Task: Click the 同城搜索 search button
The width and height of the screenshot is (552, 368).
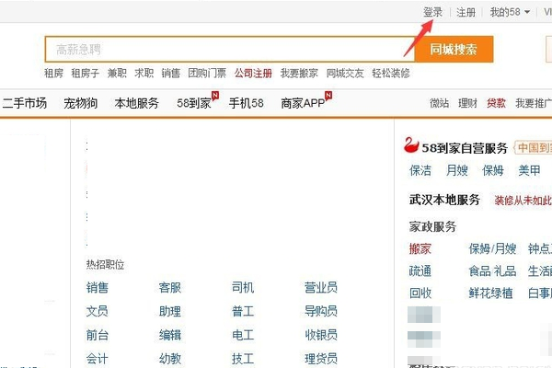Action: pos(454,50)
